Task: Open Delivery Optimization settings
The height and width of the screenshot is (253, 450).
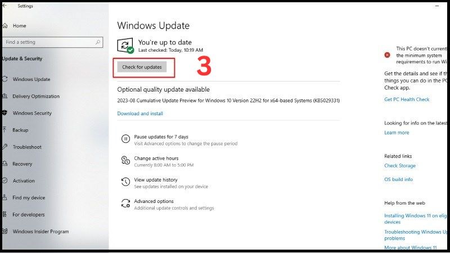Action: coord(36,96)
